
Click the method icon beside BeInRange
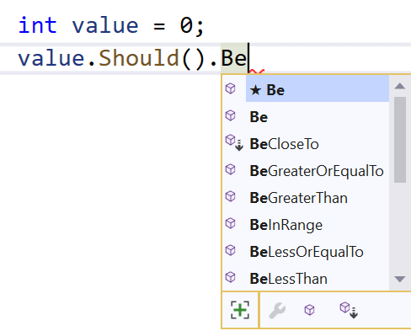point(231,223)
